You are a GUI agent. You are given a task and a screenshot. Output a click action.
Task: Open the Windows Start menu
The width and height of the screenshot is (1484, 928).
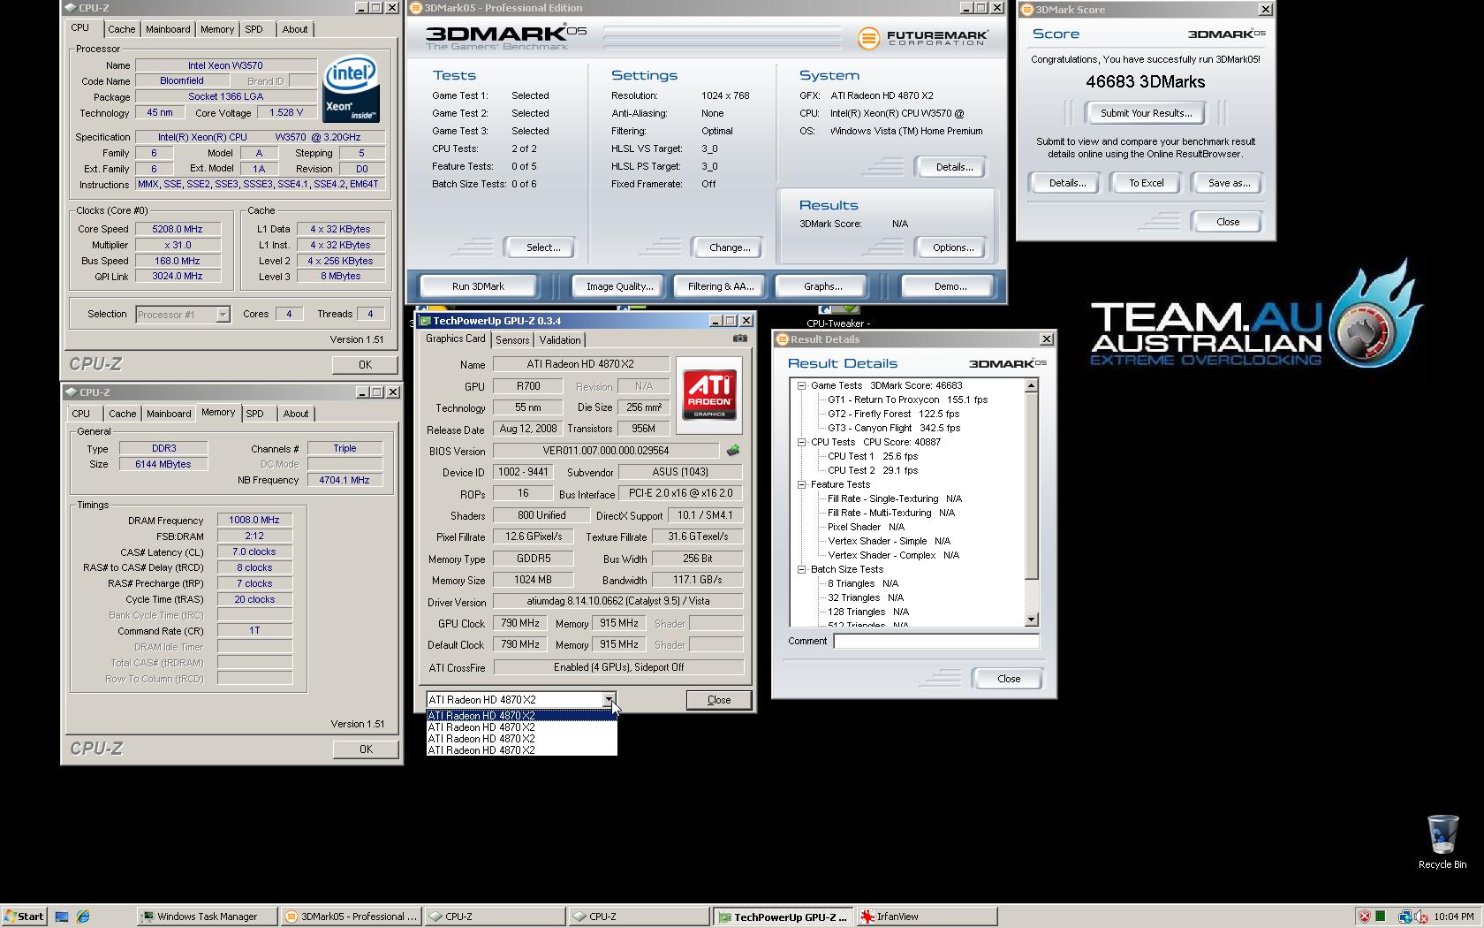(23, 917)
